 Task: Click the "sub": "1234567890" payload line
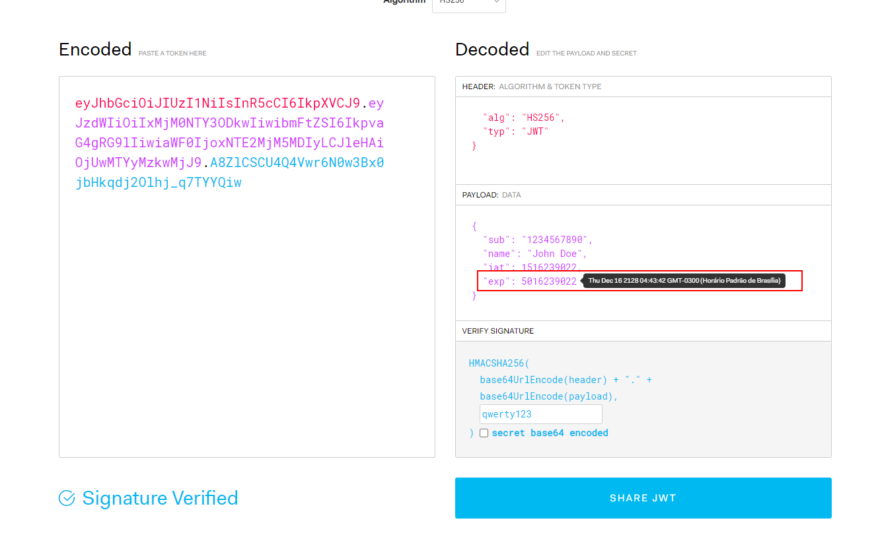[537, 240]
